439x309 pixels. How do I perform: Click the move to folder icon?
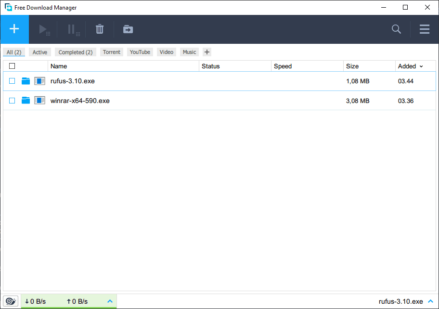pyautogui.click(x=128, y=29)
